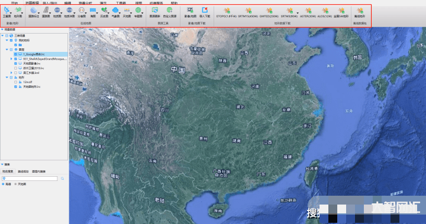Collapse the 地形 terrain group node
This screenshot has height=224, width=426.
click(x=7, y=77)
